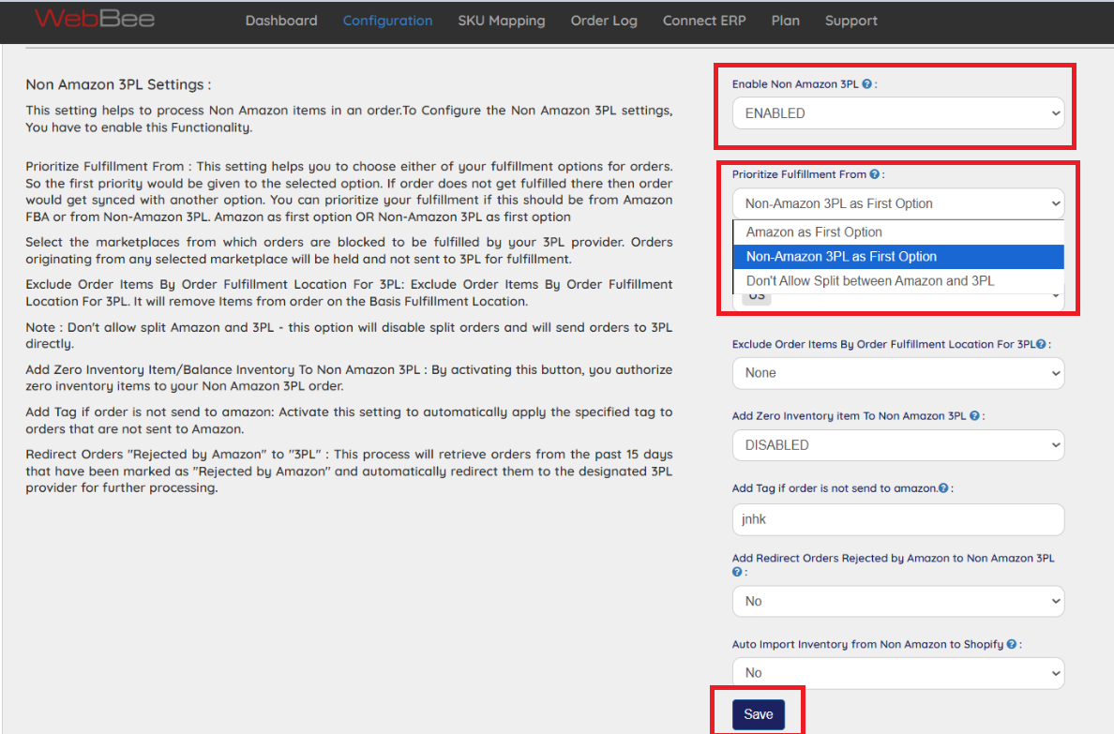Screen dimensions: 1114x734
Task: Open Add Zero Inventory item dropdown DISABLED
Action: click(898, 445)
